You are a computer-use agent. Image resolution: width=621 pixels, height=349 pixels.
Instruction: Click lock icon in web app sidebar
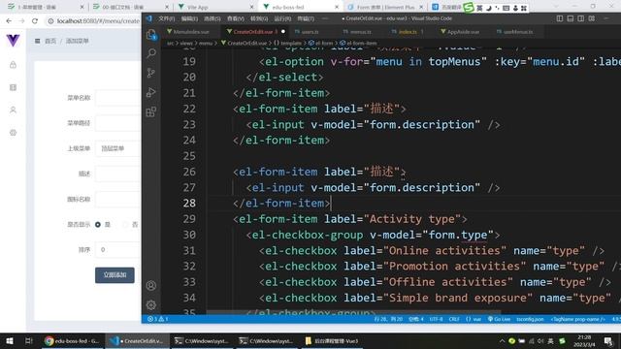click(x=13, y=65)
